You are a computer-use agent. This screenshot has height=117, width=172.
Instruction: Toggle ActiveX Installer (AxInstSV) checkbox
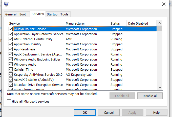coord(11,80)
